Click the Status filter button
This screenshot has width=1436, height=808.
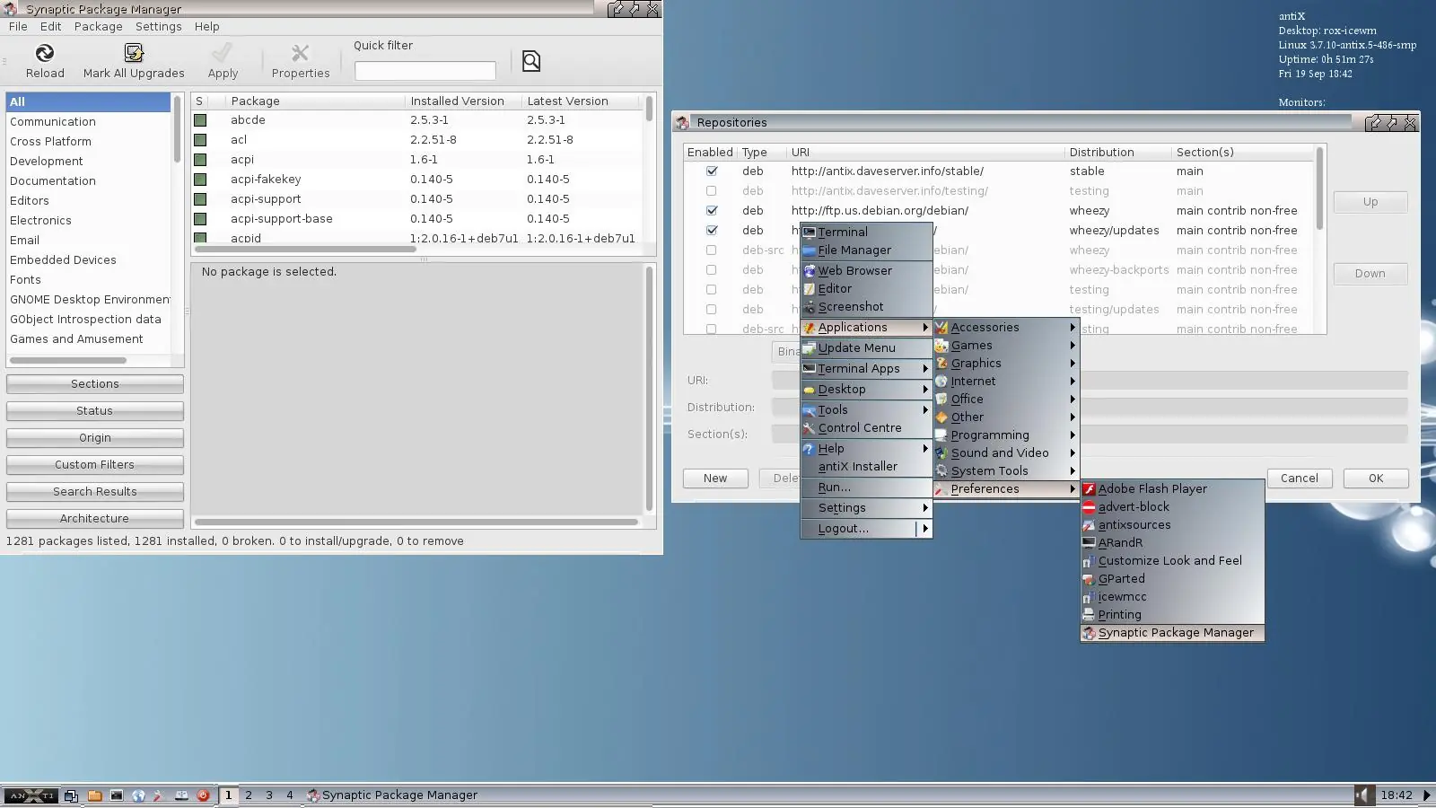tap(95, 411)
